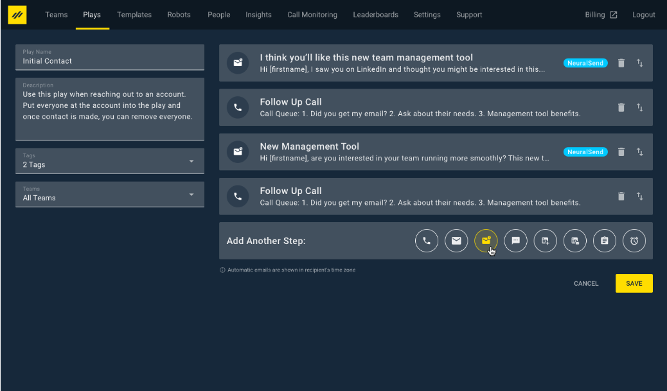Screen dimensions: 667x391
Task: Add a manual email step
Action: point(456,241)
